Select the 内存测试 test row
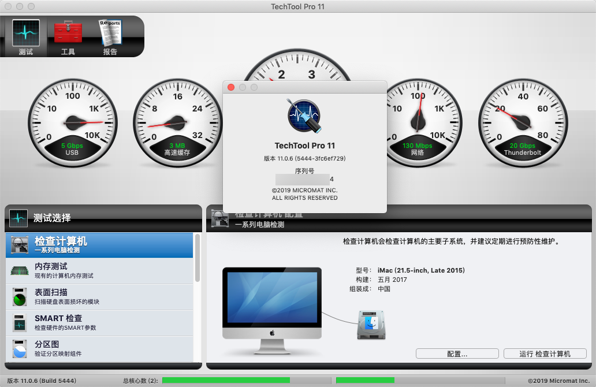596x387 pixels. tap(99, 271)
